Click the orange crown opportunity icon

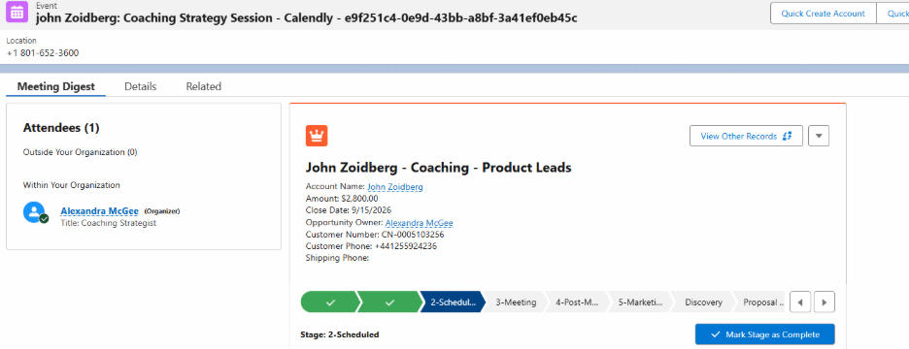click(x=317, y=136)
